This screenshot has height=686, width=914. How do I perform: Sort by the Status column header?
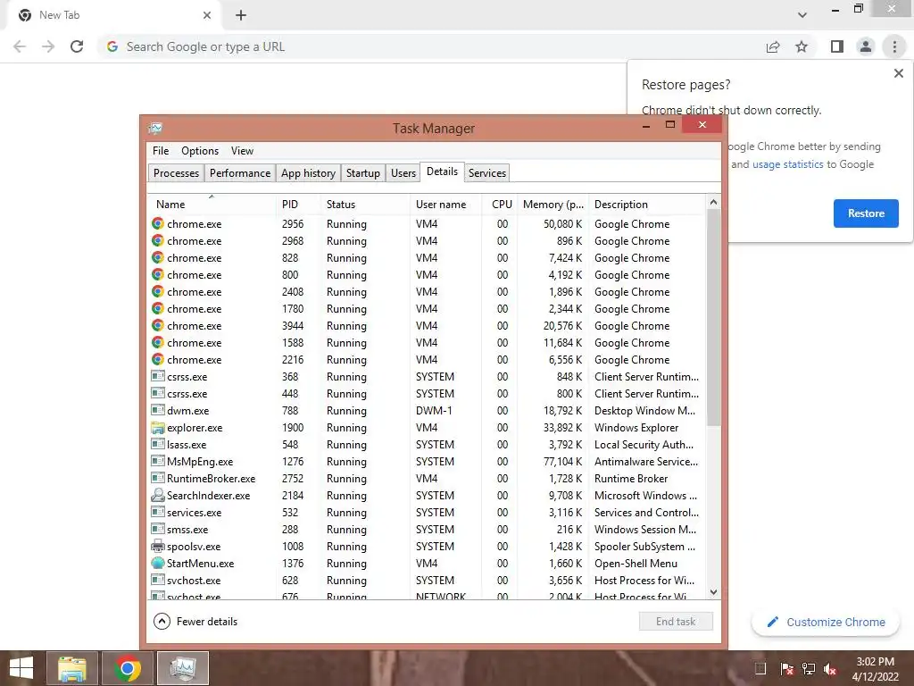click(365, 205)
